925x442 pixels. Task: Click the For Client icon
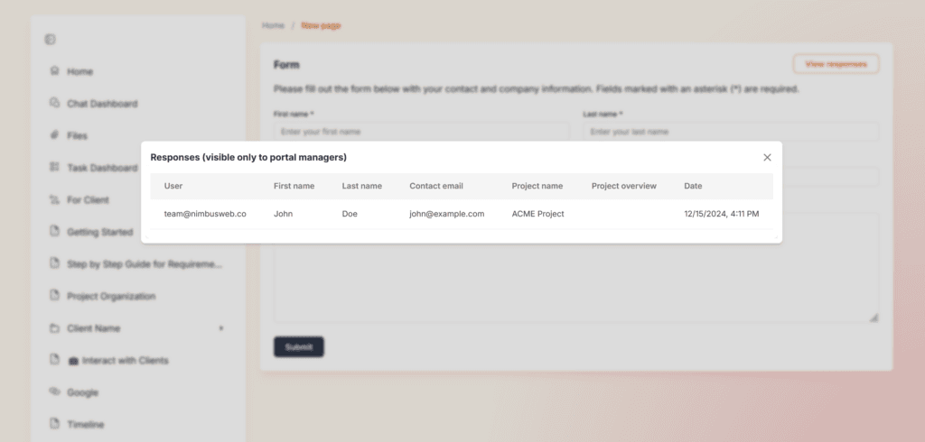pyautogui.click(x=55, y=199)
